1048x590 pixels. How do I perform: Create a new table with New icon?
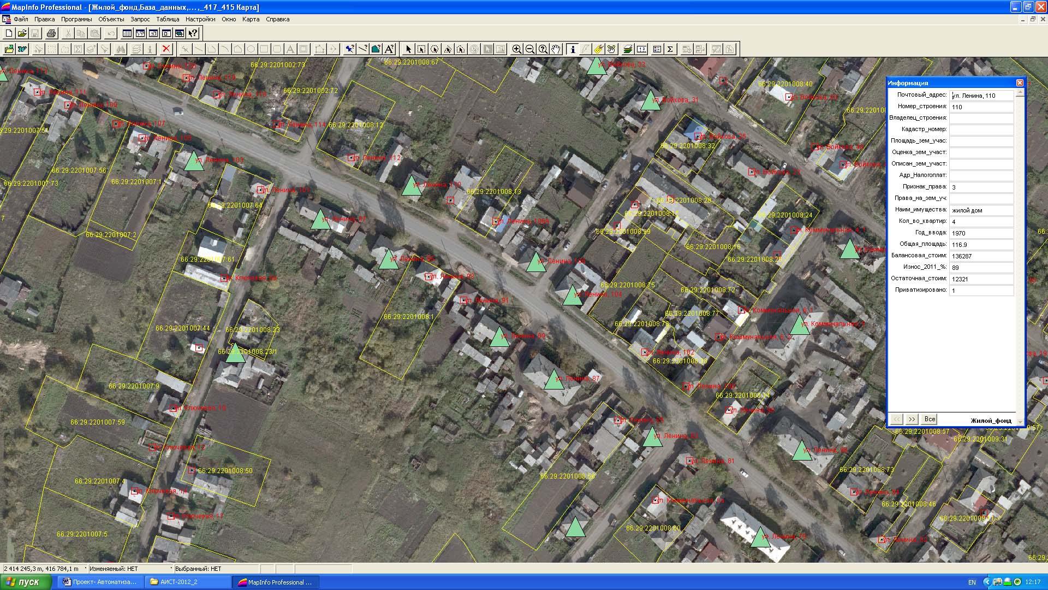pyautogui.click(x=9, y=33)
